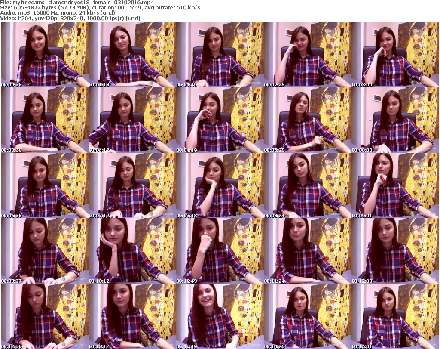Select the thumbnail timestamped 00:07:12
The image size is (440, 349).
[x=132, y=185]
